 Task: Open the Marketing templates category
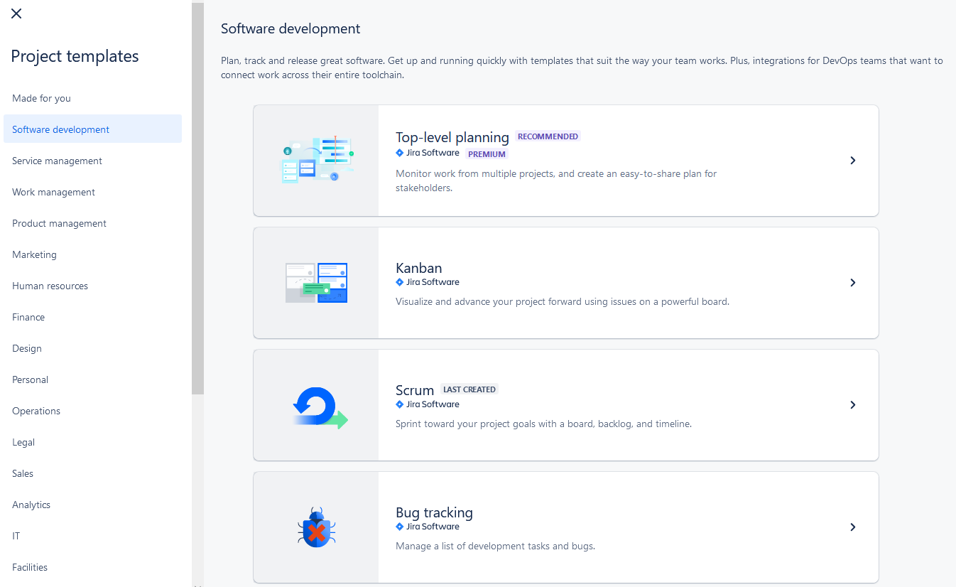click(34, 254)
